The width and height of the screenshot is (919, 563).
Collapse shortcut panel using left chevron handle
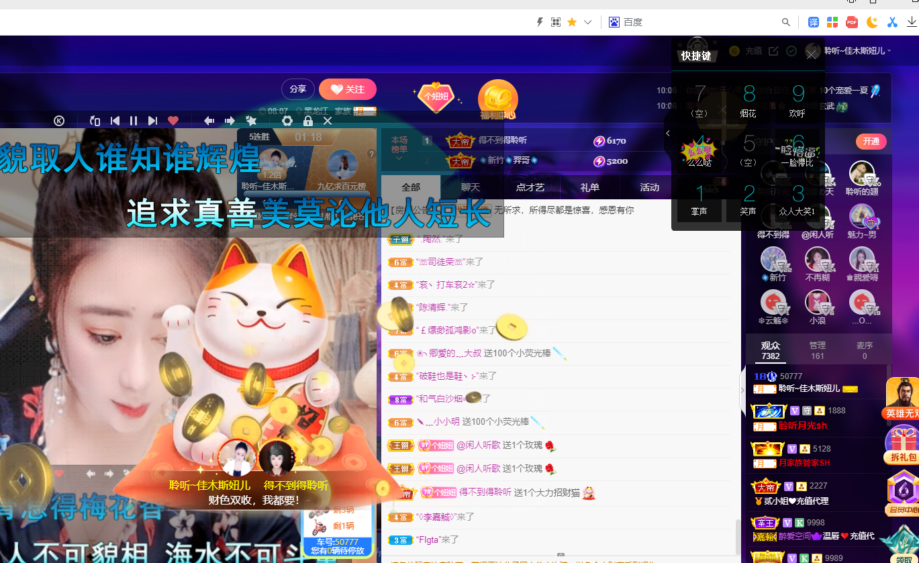tap(668, 133)
